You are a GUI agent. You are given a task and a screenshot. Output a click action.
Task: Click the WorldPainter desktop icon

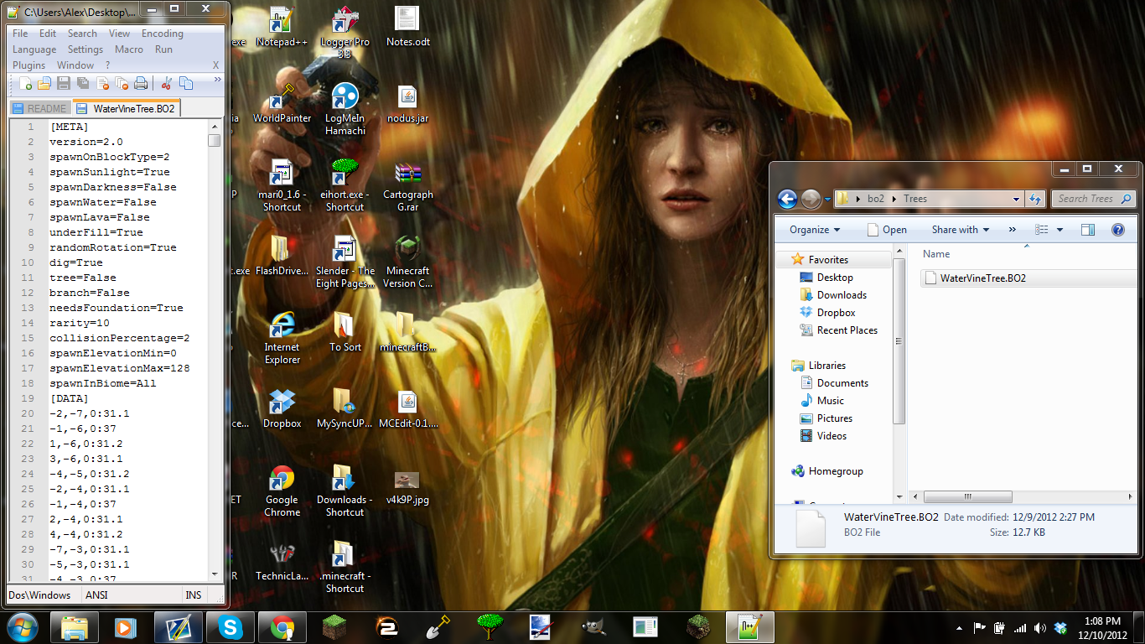pos(282,103)
